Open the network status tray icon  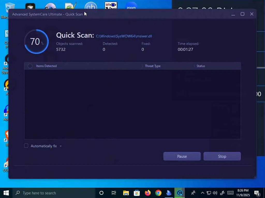209,193
